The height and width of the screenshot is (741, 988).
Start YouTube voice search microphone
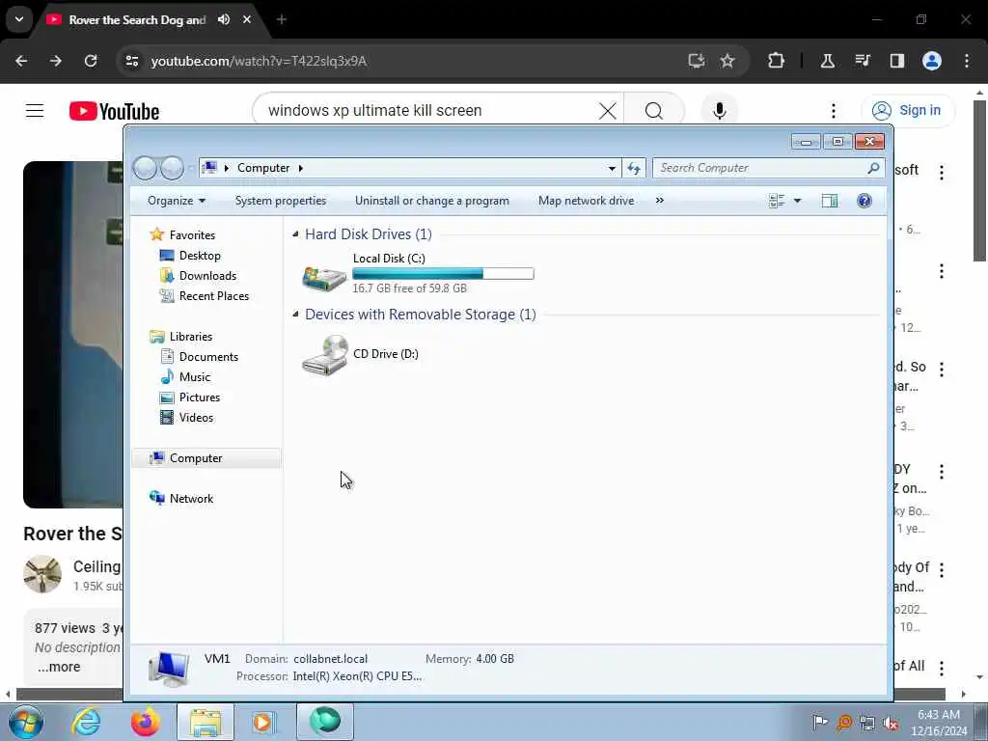[719, 111]
